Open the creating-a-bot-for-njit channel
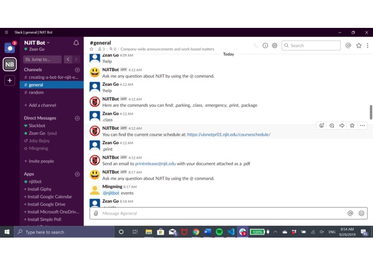Viewport: 373px width, 265px height. pyautogui.click(x=52, y=77)
